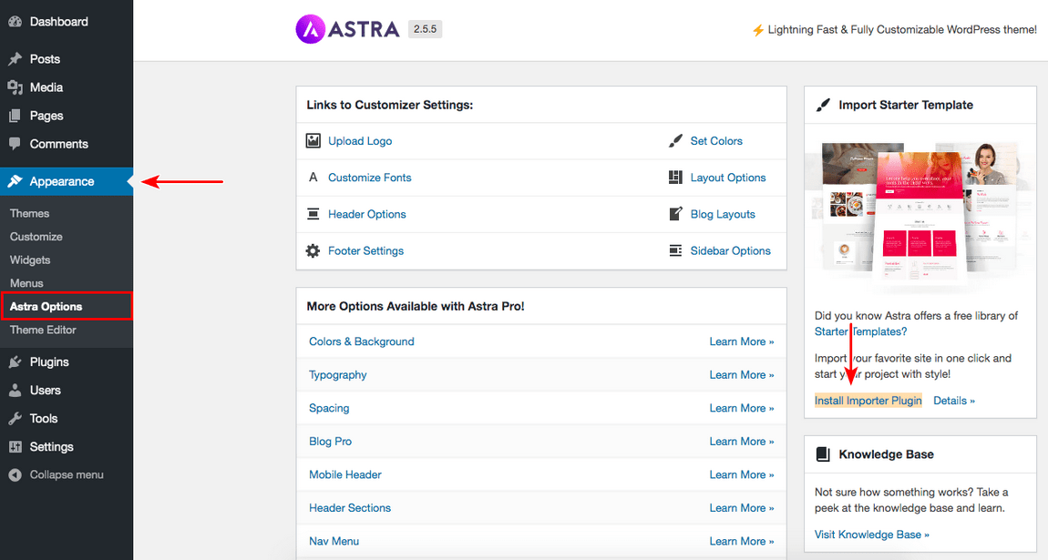The height and width of the screenshot is (560, 1048).
Task: Click the Customize Fonts letter icon
Action: click(313, 178)
